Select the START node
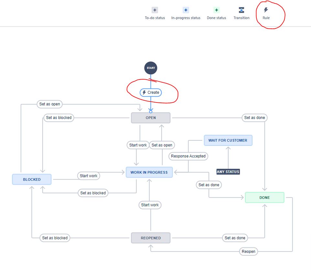The height and width of the screenshot is (270, 311). click(x=151, y=68)
